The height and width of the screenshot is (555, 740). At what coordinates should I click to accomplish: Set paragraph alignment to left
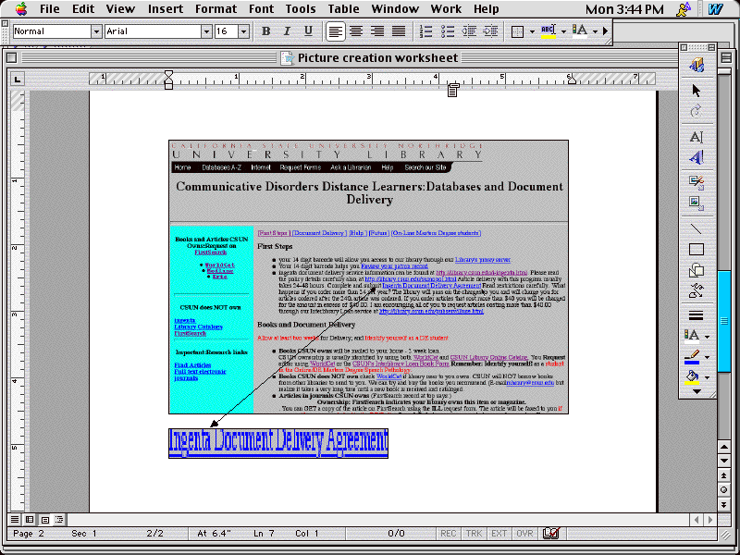tap(335, 31)
